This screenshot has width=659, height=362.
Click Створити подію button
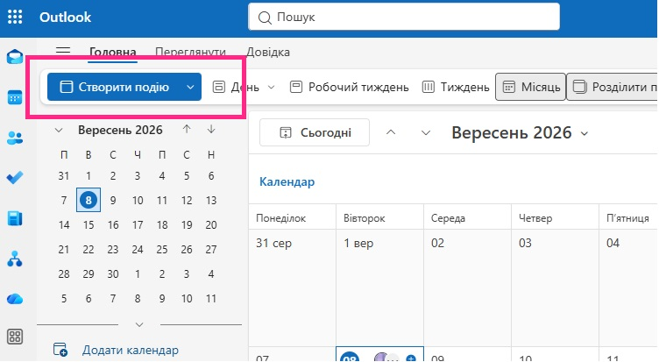click(x=114, y=87)
